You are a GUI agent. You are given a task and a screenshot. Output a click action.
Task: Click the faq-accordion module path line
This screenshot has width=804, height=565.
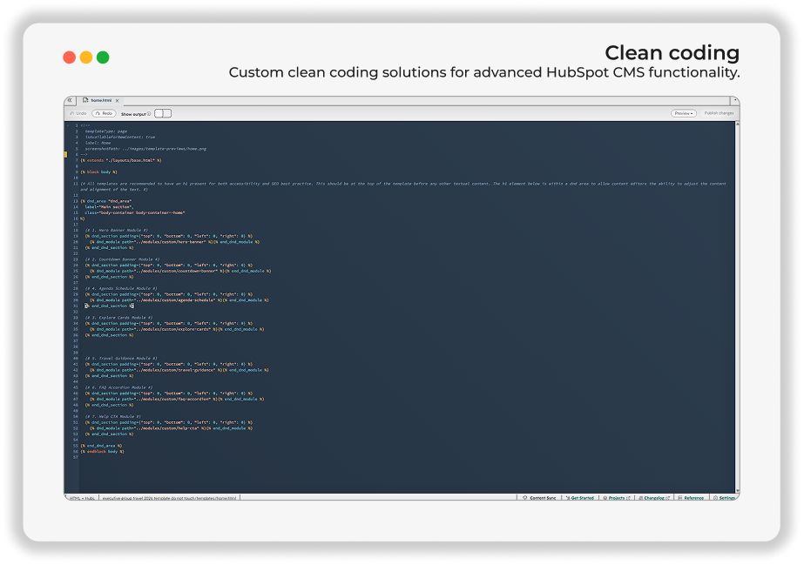pos(177,399)
